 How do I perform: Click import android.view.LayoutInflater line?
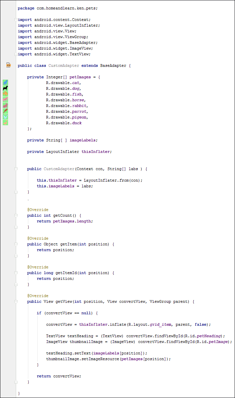[x=59, y=25]
